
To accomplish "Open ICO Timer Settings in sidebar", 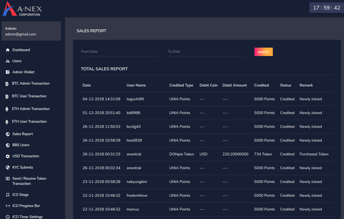I will click(28, 217).
